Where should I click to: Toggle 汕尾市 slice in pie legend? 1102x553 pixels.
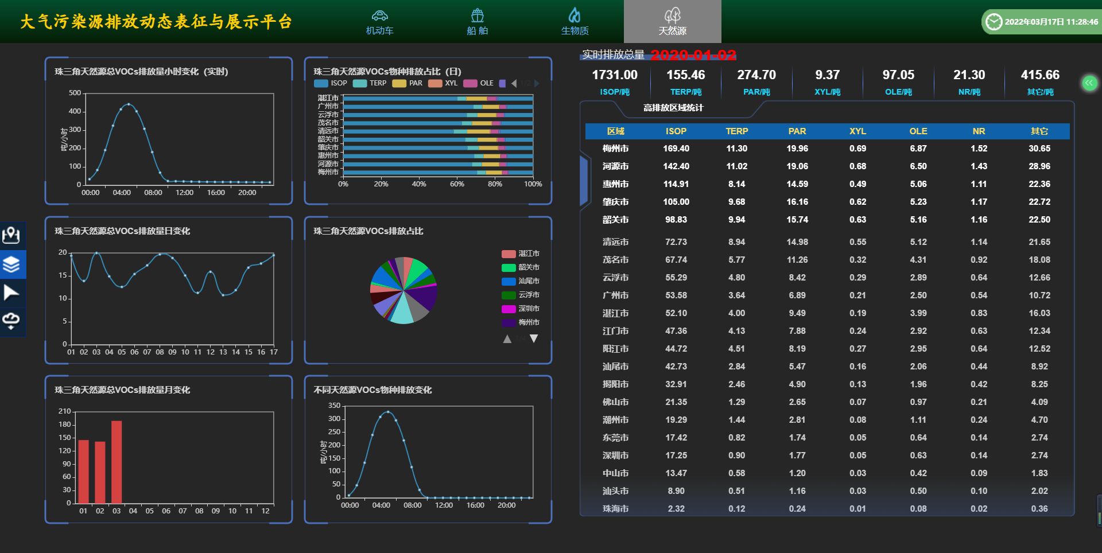[521, 281]
